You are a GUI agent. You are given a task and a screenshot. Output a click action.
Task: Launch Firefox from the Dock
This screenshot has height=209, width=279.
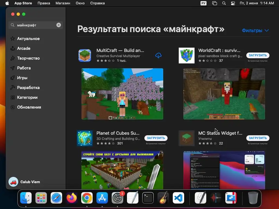72,198
